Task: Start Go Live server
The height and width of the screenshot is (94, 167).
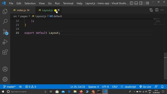Action: 145,87
